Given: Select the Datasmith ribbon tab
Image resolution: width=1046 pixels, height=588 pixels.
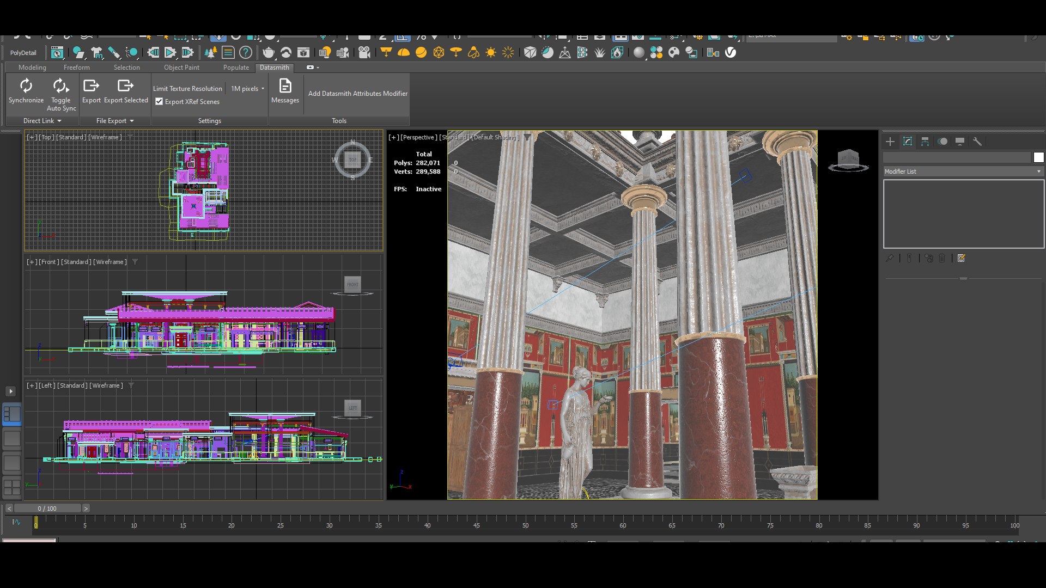Looking at the screenshot, I should coord(274,68).
